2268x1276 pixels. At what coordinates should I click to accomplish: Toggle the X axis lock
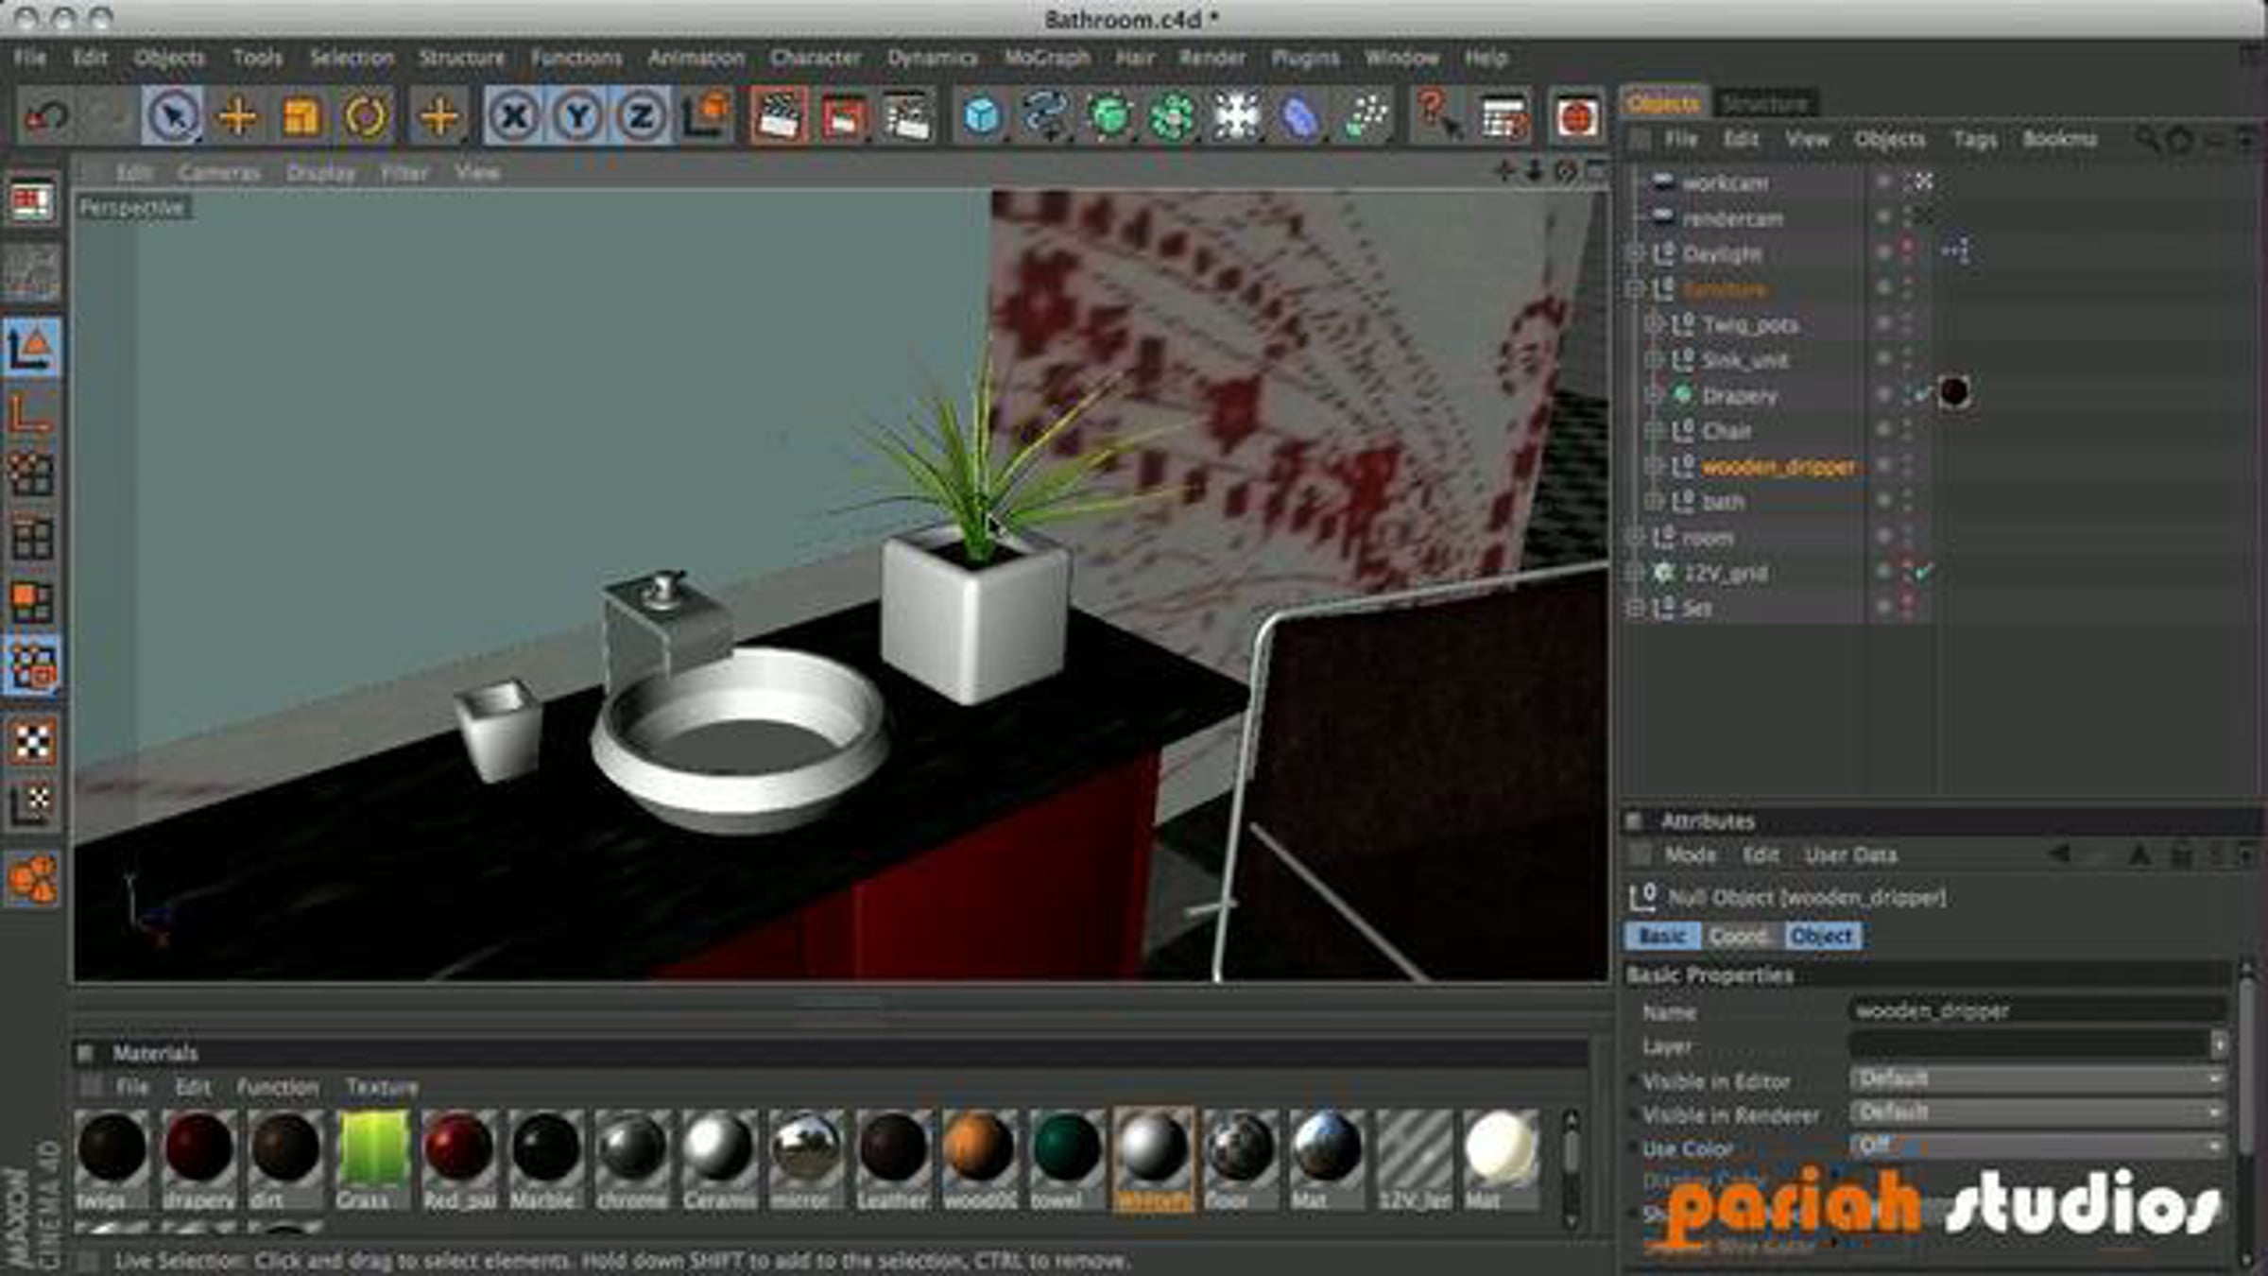[x=514, y=116]
